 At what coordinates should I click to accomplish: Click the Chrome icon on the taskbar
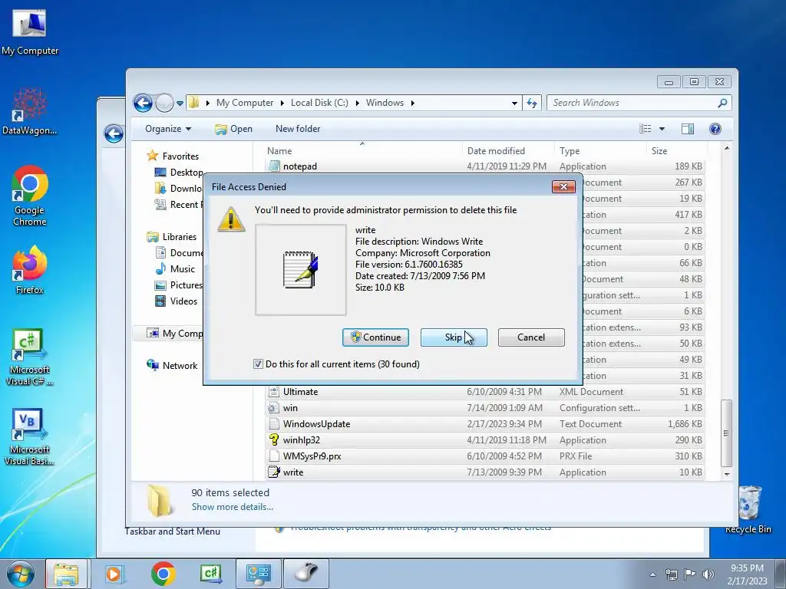pyautogui.click(x=163, y=574)
